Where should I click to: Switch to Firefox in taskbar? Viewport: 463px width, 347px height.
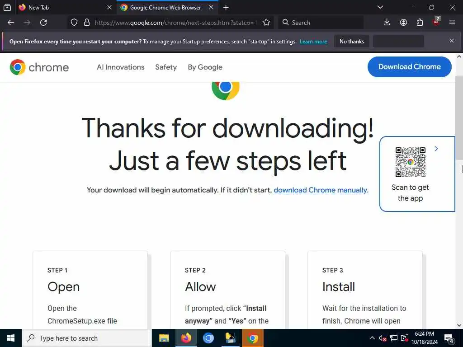click(x=186, y=338)
